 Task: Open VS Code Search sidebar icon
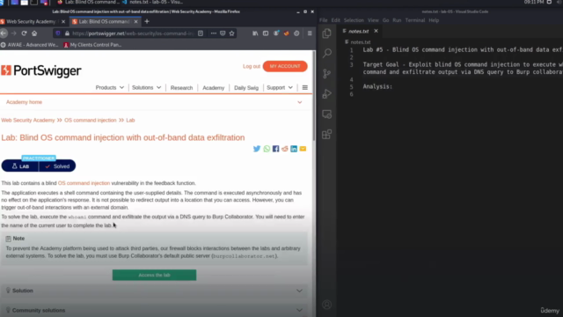point(326,53)
